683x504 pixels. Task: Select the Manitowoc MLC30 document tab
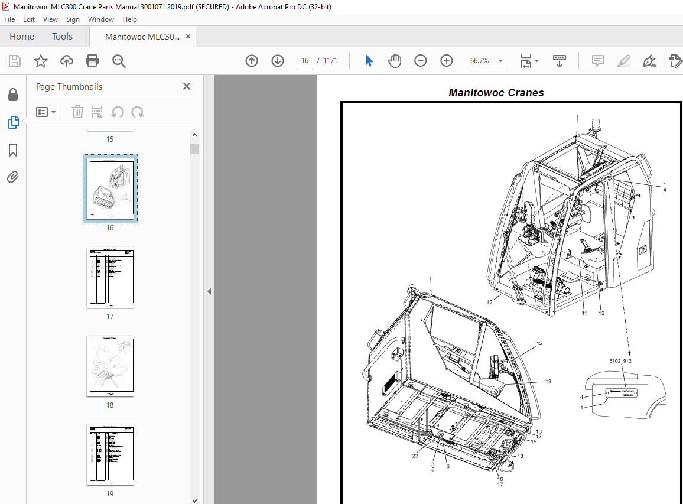[142, 37]
